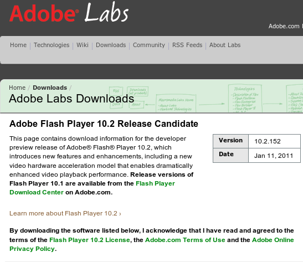
Task: Click Home breadcrumb link
Action: click(17, 88)
